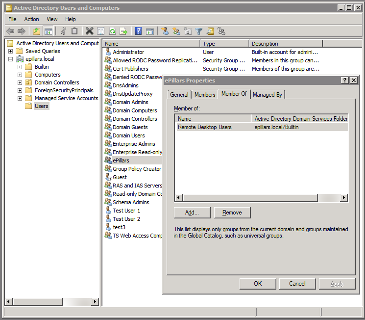365x320 pixels.
Task: Expand the ForeignSecurityPrincipals node
Action: coord(20,90)
